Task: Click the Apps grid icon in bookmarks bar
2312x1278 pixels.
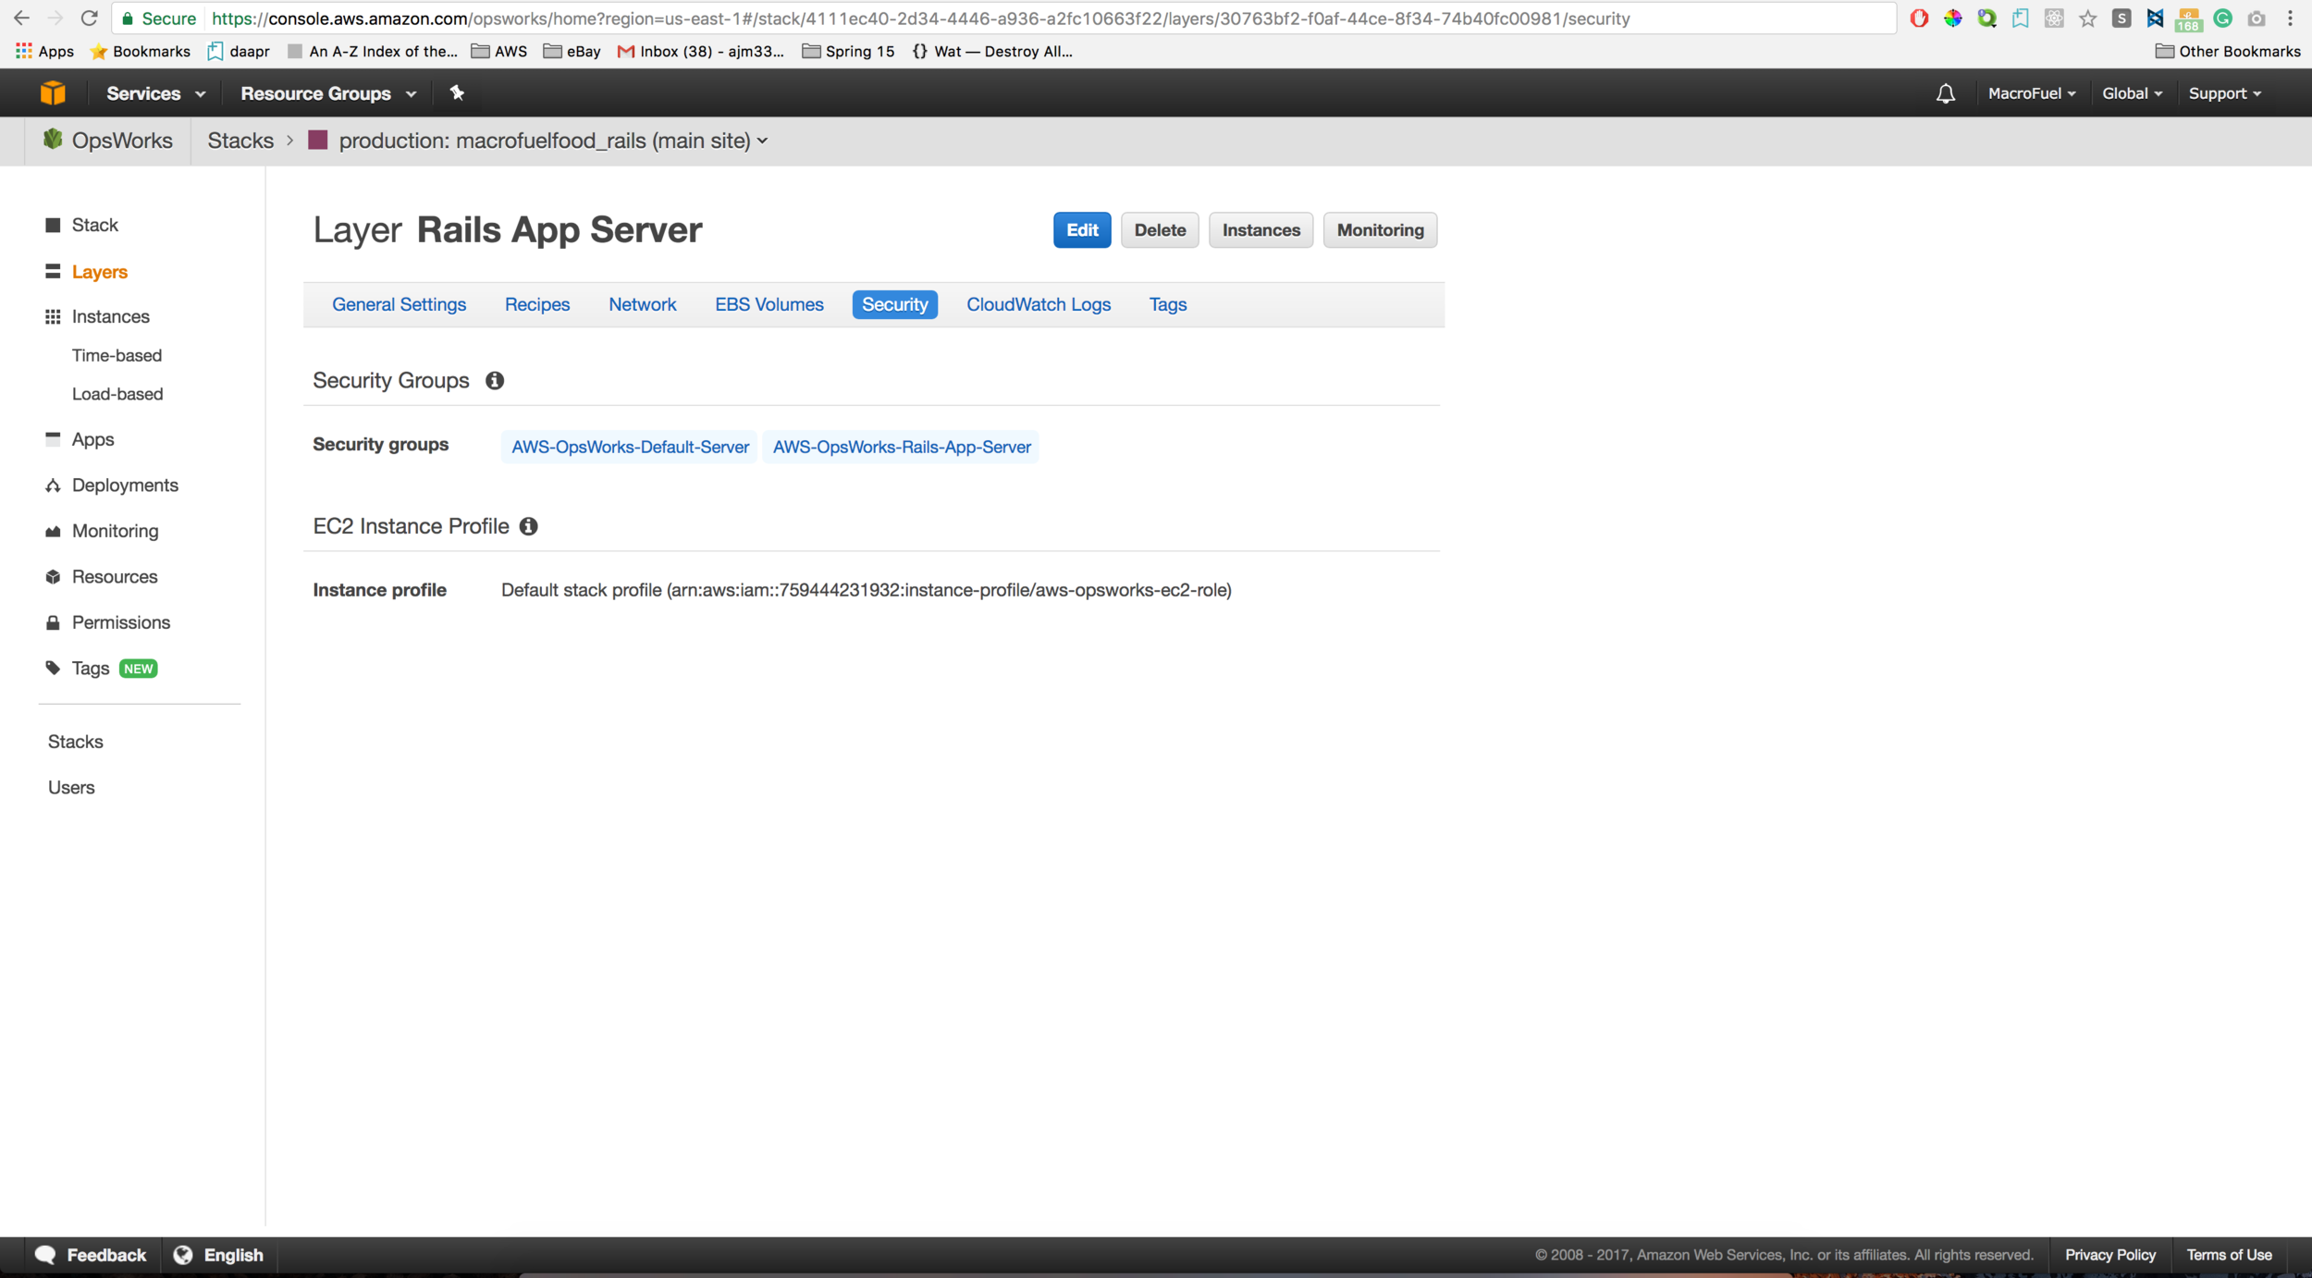Action: click(24, 51)
